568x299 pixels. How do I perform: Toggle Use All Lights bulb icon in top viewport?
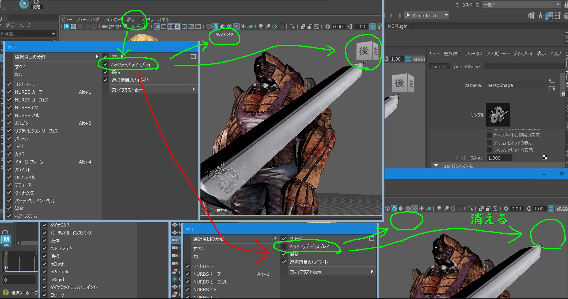[x=243, y=27]
